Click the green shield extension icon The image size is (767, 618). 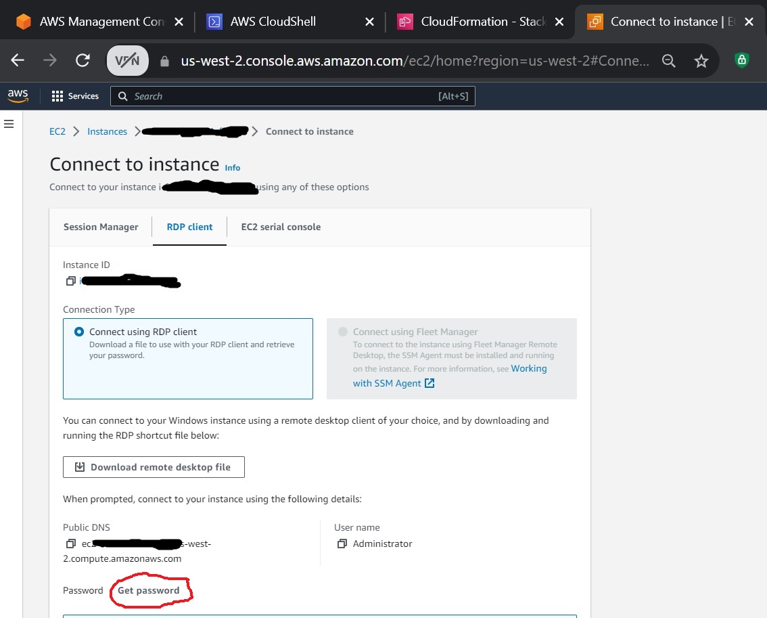point(741,60)
